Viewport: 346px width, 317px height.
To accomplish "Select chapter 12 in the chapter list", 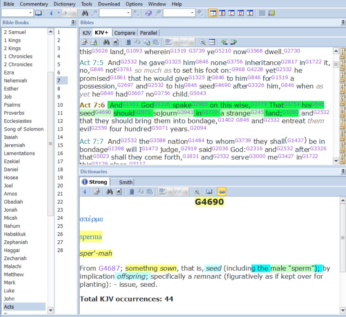I will [60, 121].
